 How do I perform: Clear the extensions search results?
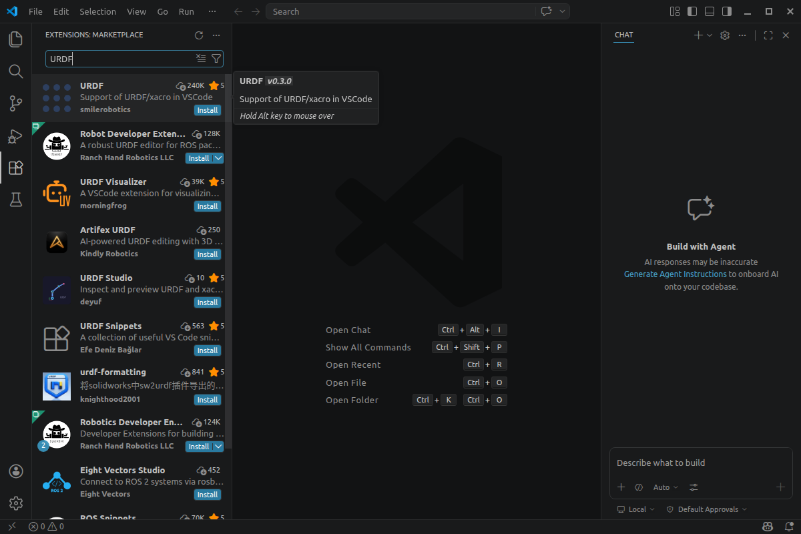(x=201, y=59)
